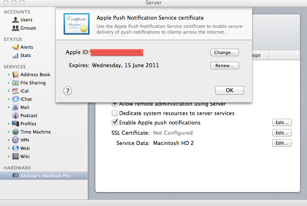Select the Groups label in the sidebar
This screenshot has height=206, width=307.
pyautogui.click(x=28, y=28)
